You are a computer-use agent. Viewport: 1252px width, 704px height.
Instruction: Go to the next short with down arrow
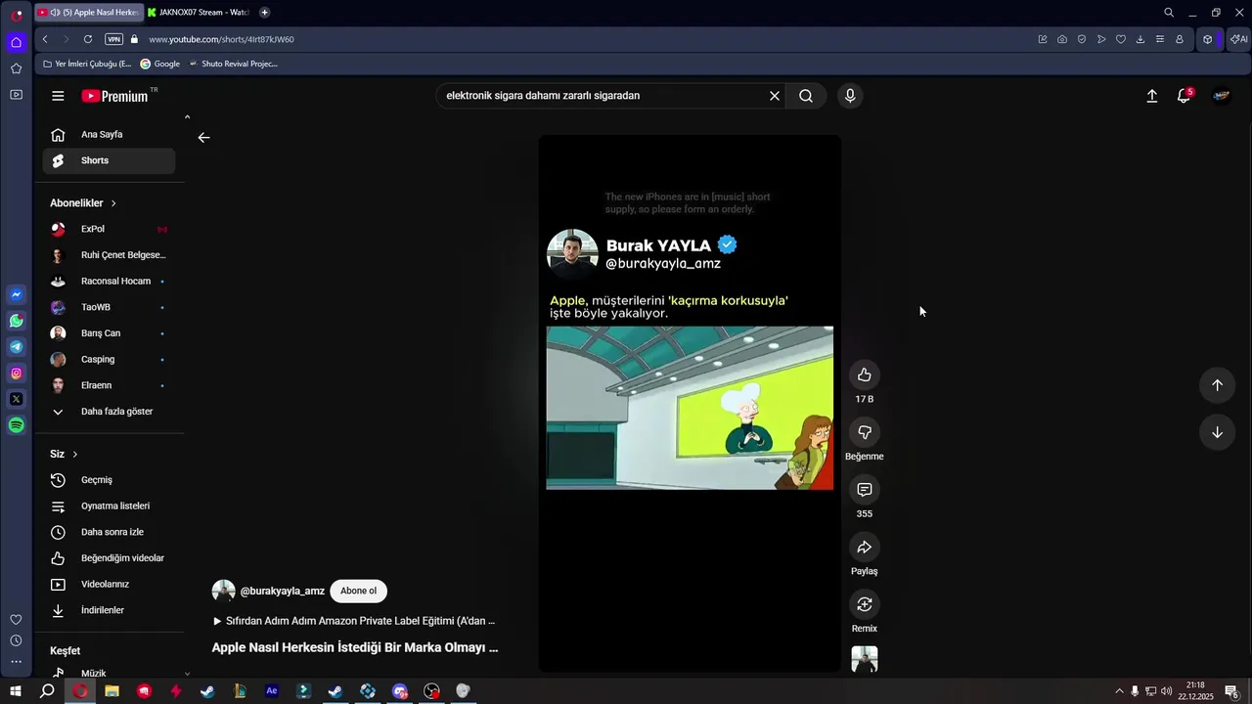pyautogui.click(x=1217, y=432)
